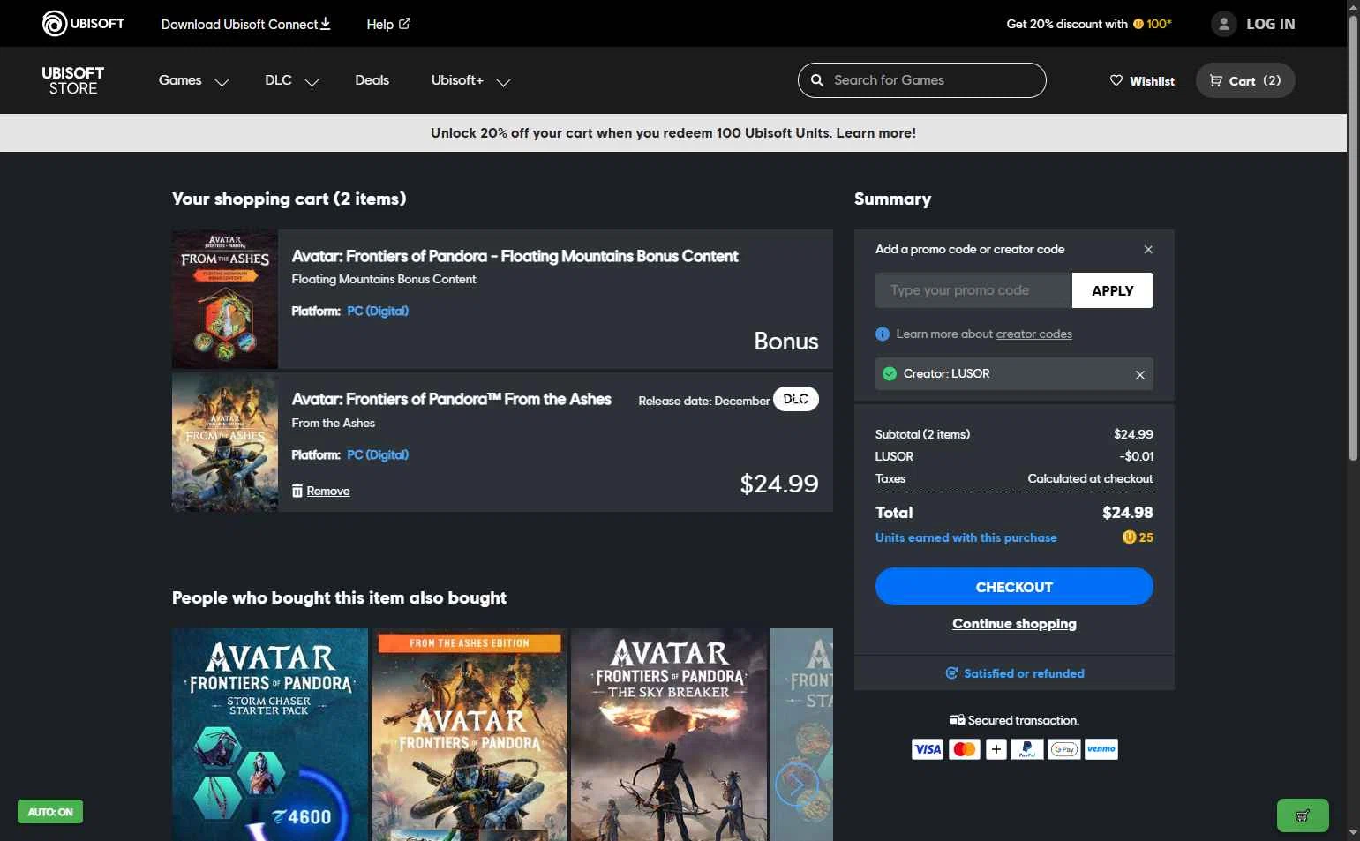Image resolution: width=1360 pixels, height=841 pixels.
Task: Click the user avatar icon
Action: (x=1224, y=24)
